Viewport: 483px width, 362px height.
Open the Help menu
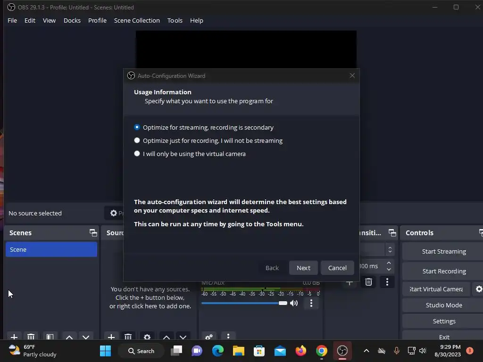coord(197,20)
